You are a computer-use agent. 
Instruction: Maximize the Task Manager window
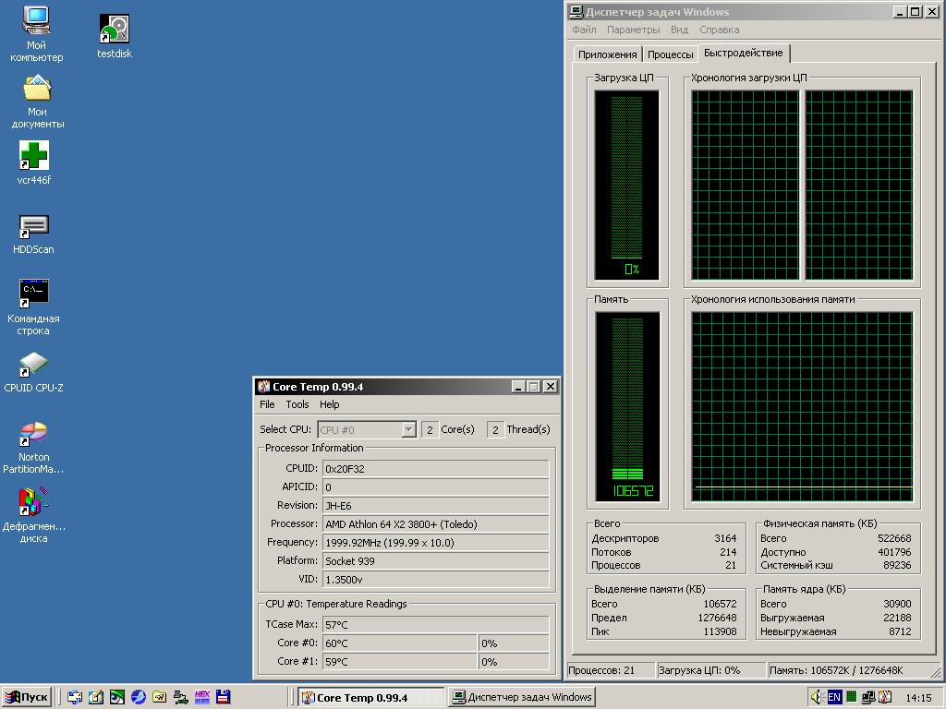[916, 11]
